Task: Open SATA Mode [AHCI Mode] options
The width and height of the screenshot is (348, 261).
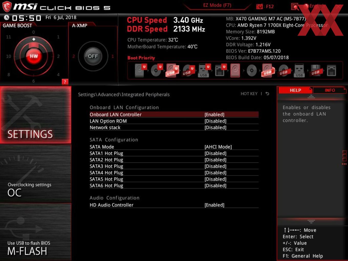Action: [x=218, y=147]
